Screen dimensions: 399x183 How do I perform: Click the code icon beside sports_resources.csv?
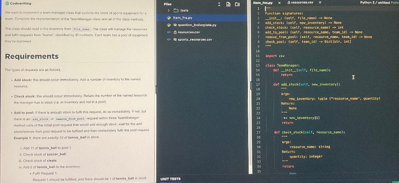coord(168,40)
